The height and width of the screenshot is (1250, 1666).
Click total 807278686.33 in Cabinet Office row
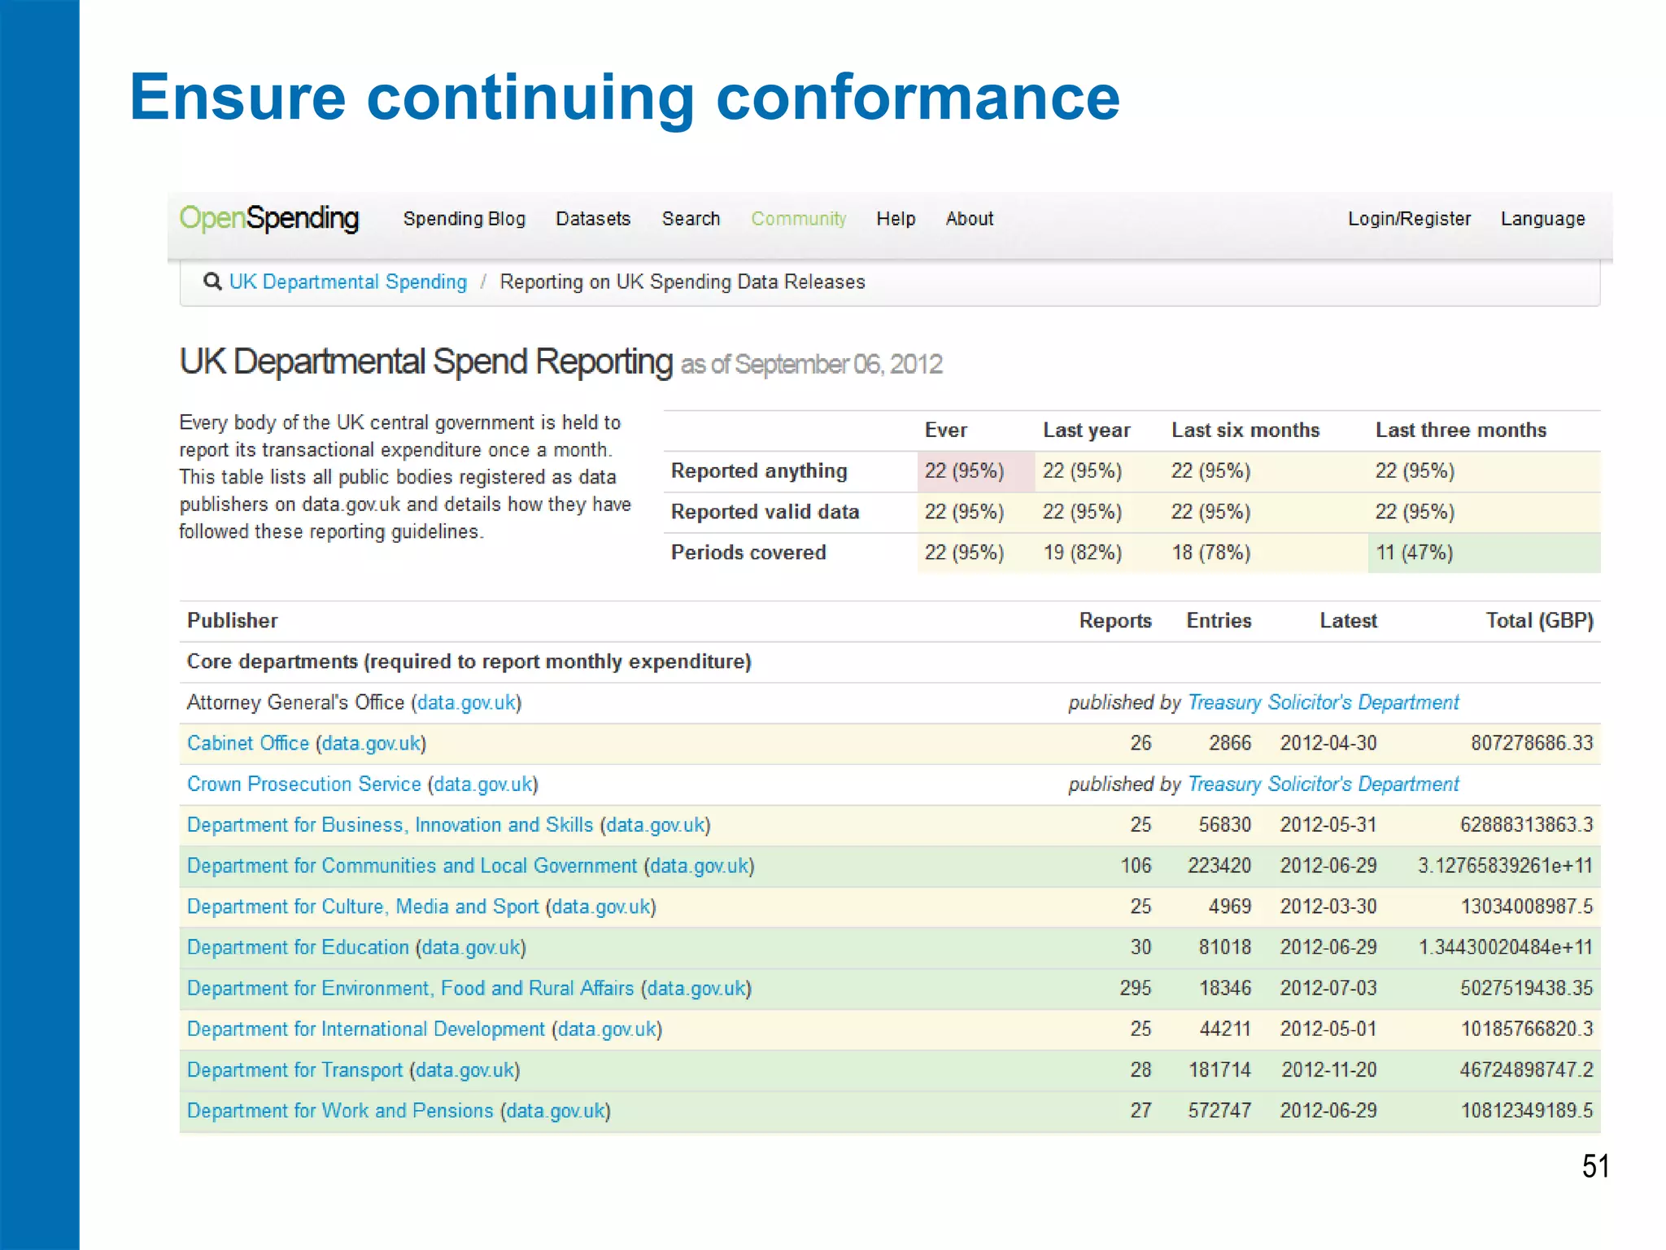pyautogui.click(x=1532, y=743)
